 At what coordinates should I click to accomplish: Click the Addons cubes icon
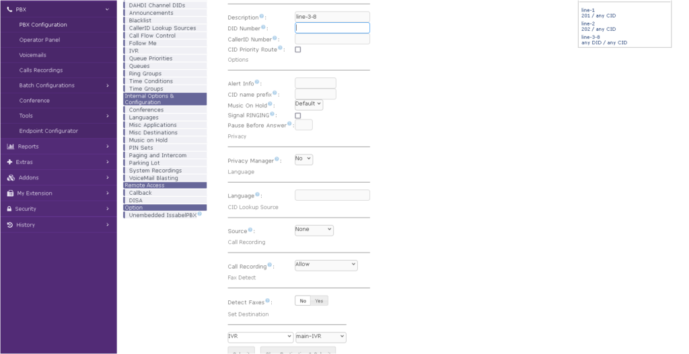pyautogui.click(x=10, y=178)
